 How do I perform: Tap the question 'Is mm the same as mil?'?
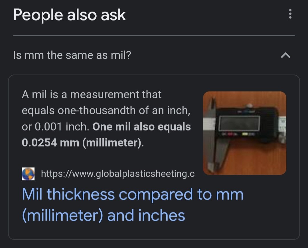(x=72, y=55)
